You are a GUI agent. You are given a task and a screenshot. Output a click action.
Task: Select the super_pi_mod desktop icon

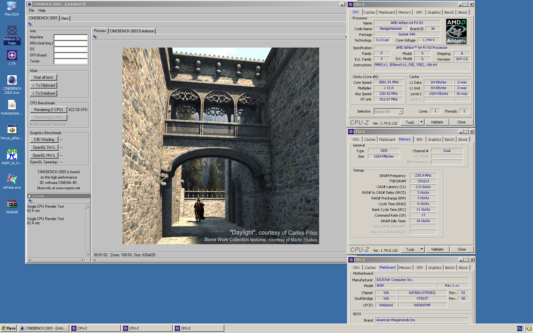[x=12, y=157]
